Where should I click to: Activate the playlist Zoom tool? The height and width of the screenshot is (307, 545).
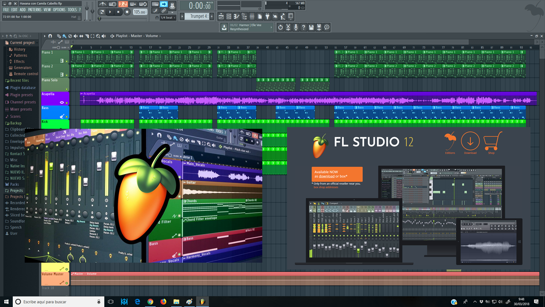click(98, 37)
